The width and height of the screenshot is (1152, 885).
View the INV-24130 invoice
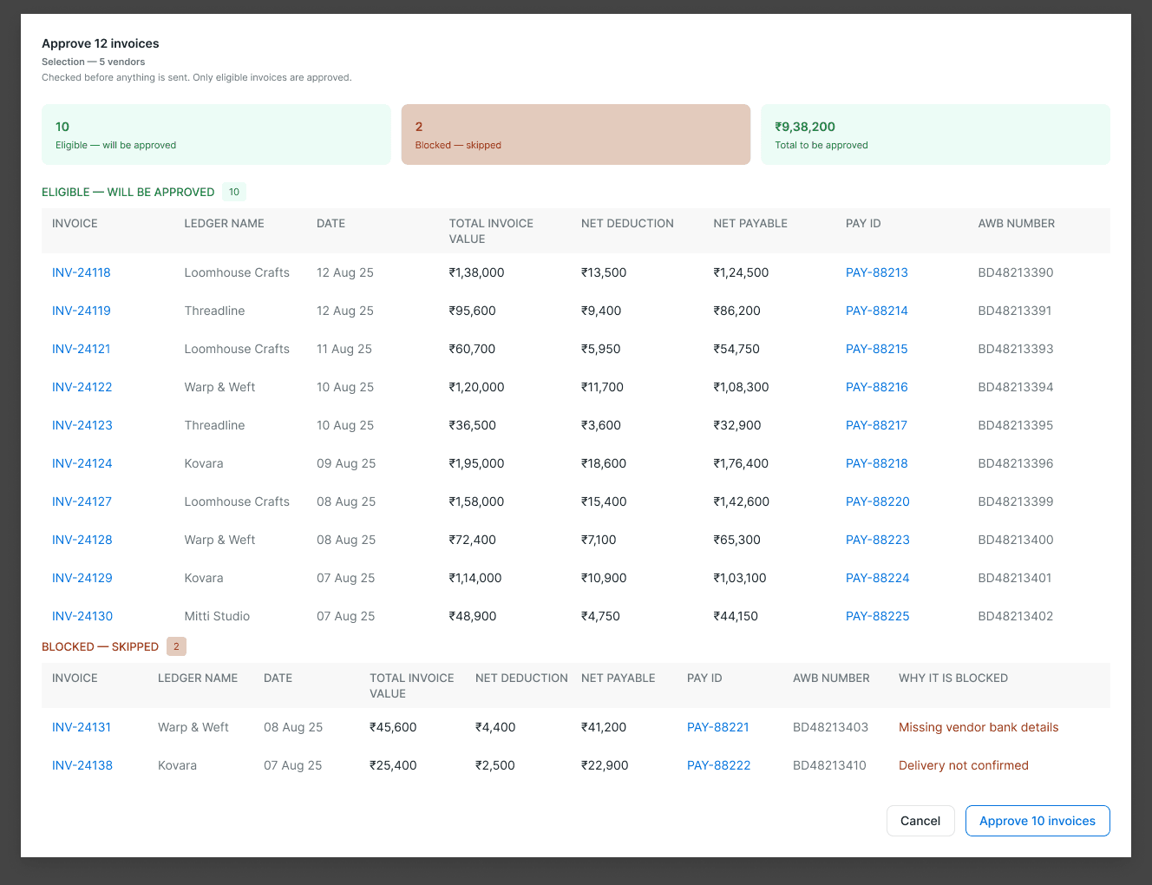point(82,616)
